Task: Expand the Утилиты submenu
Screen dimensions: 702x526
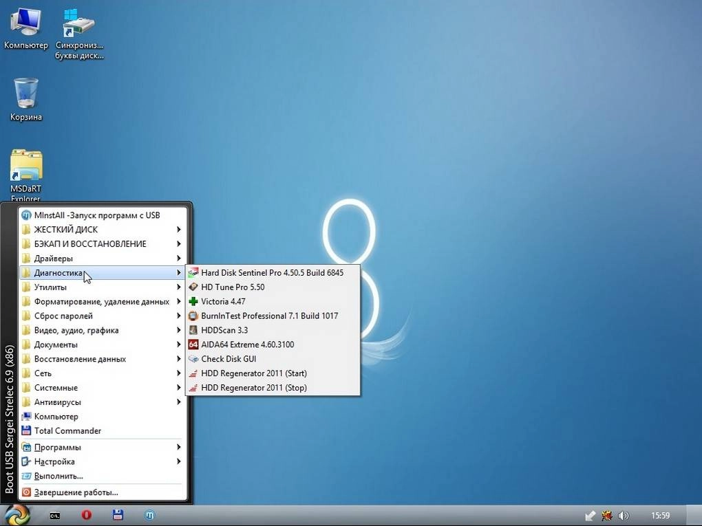Action: [103, 287]
